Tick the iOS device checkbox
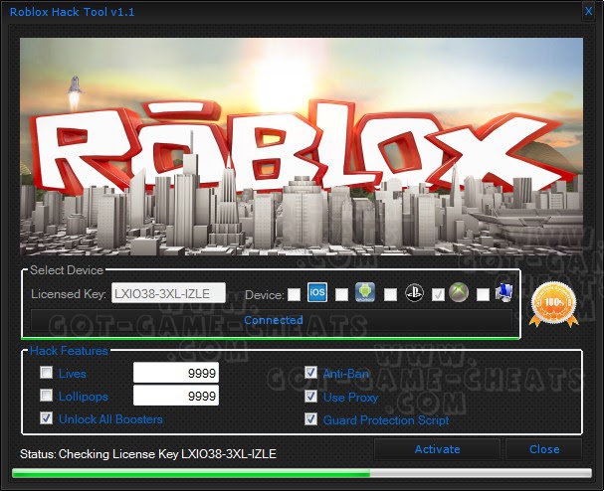The image size is (604, 491). pyautogui.click(x=295, y=295)
